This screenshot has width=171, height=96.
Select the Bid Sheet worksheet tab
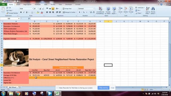(x=13, y=87)
